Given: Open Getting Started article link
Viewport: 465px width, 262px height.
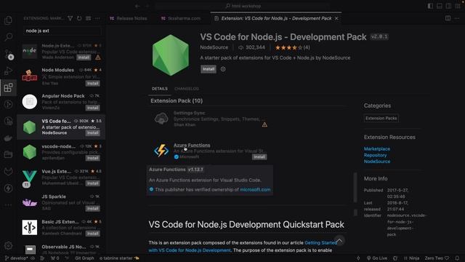Looking at the screenshot, I should (320, 242).
